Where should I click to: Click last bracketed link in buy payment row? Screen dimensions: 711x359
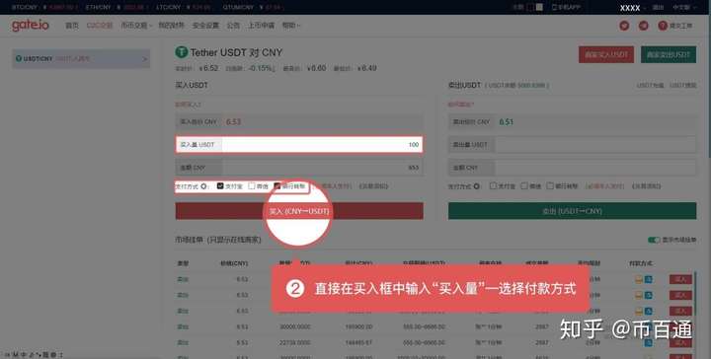coord(373,186)
